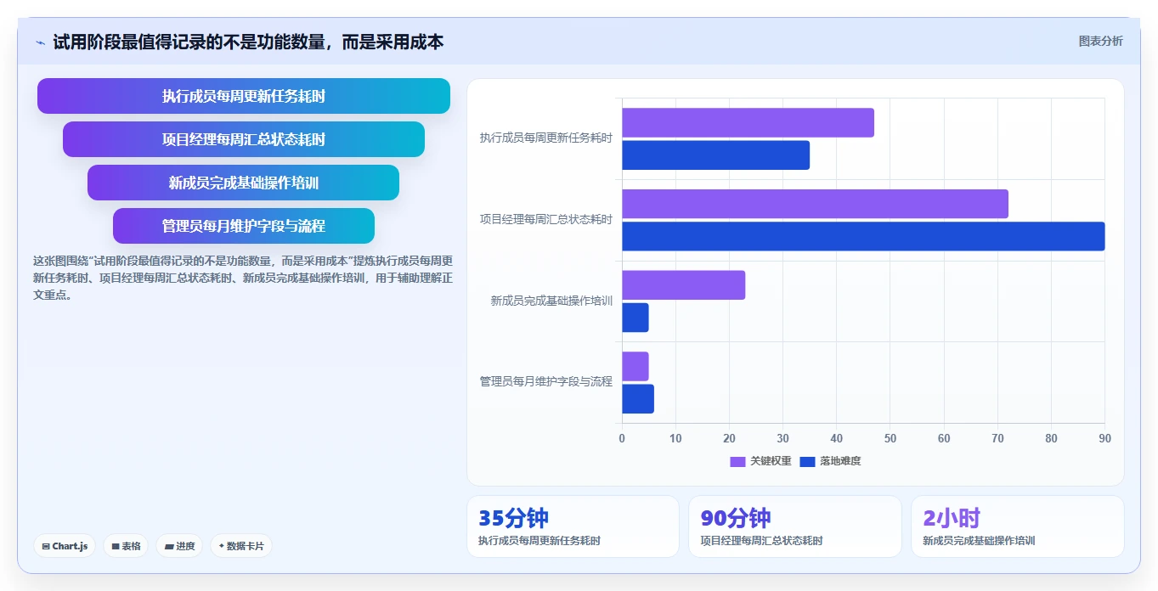Click the main heading 试用阶段最值得记录的不是功能数量
Screen dimensions: 1158x591
(x=248, y=42)
